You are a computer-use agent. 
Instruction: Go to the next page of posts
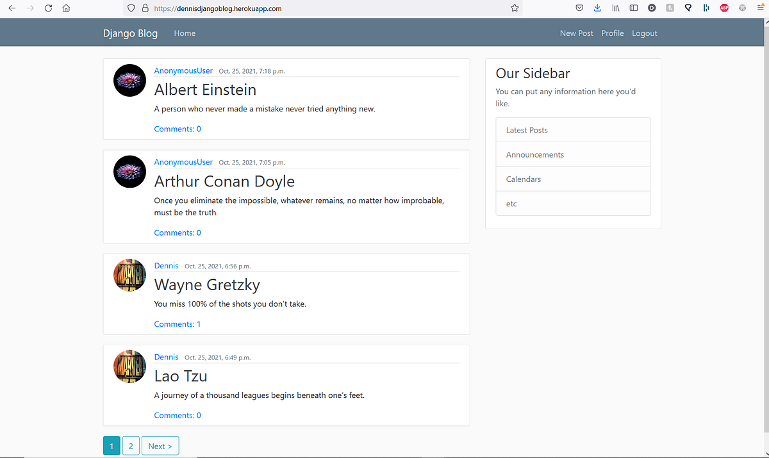pyautogui.click(x=160, y=445)
